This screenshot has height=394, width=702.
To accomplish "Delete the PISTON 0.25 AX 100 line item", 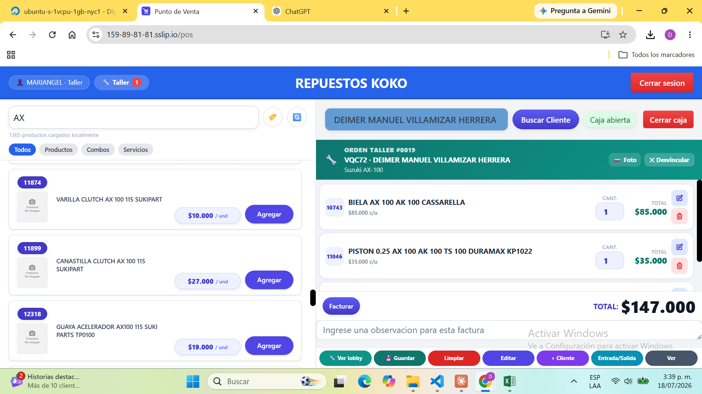I will (x=679, y=265).
